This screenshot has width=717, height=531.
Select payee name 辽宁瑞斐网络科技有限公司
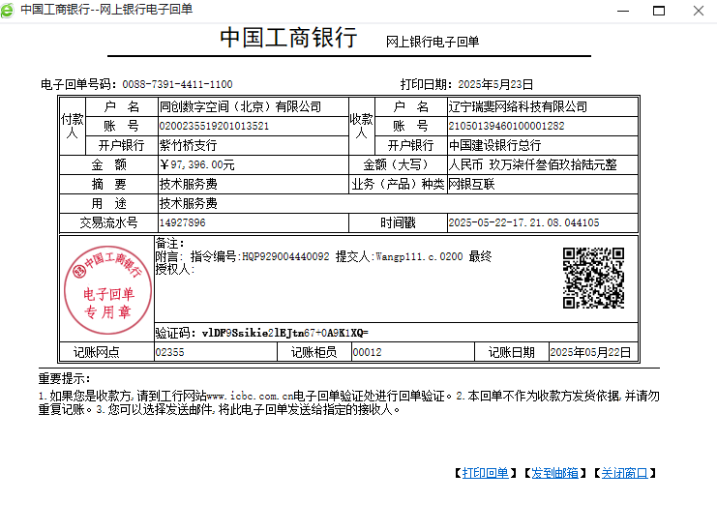[518, 107]
